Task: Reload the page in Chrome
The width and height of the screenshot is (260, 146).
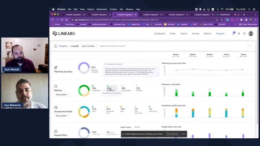Action: click(x=62, y=20)
